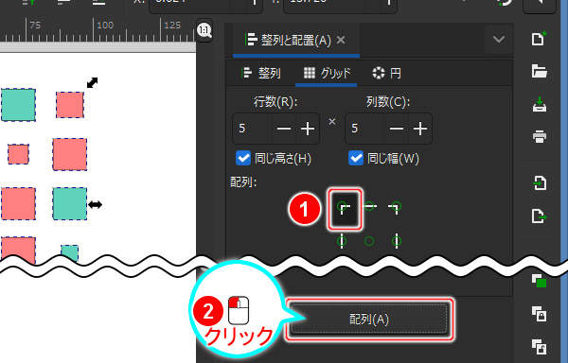Select middle-left cell alignment icon
This screenshot has width=568, height=363.
[x=342, y=241]
